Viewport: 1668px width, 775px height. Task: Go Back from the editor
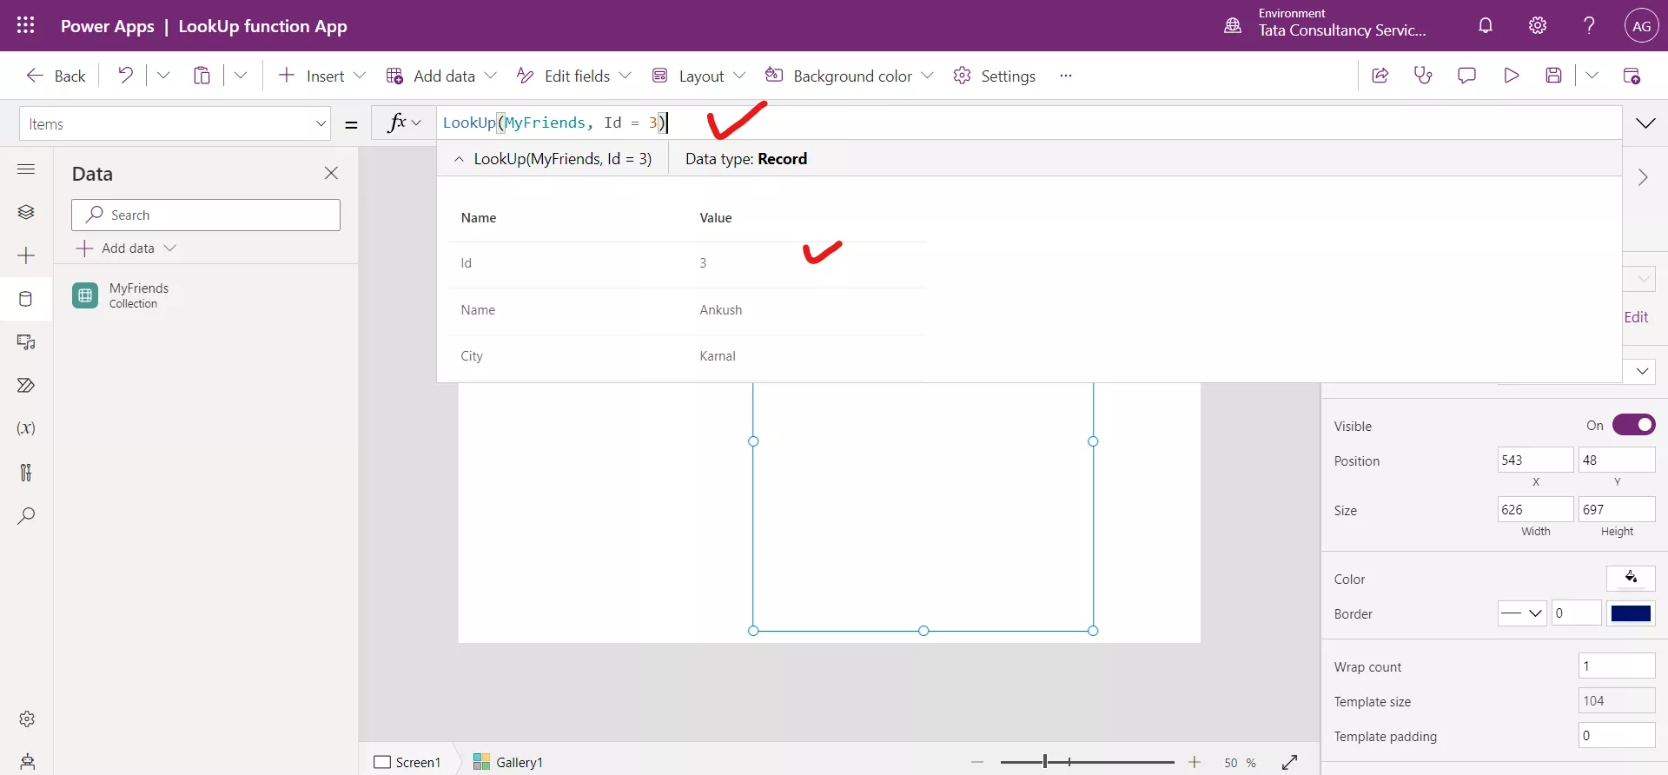(56, 76)
